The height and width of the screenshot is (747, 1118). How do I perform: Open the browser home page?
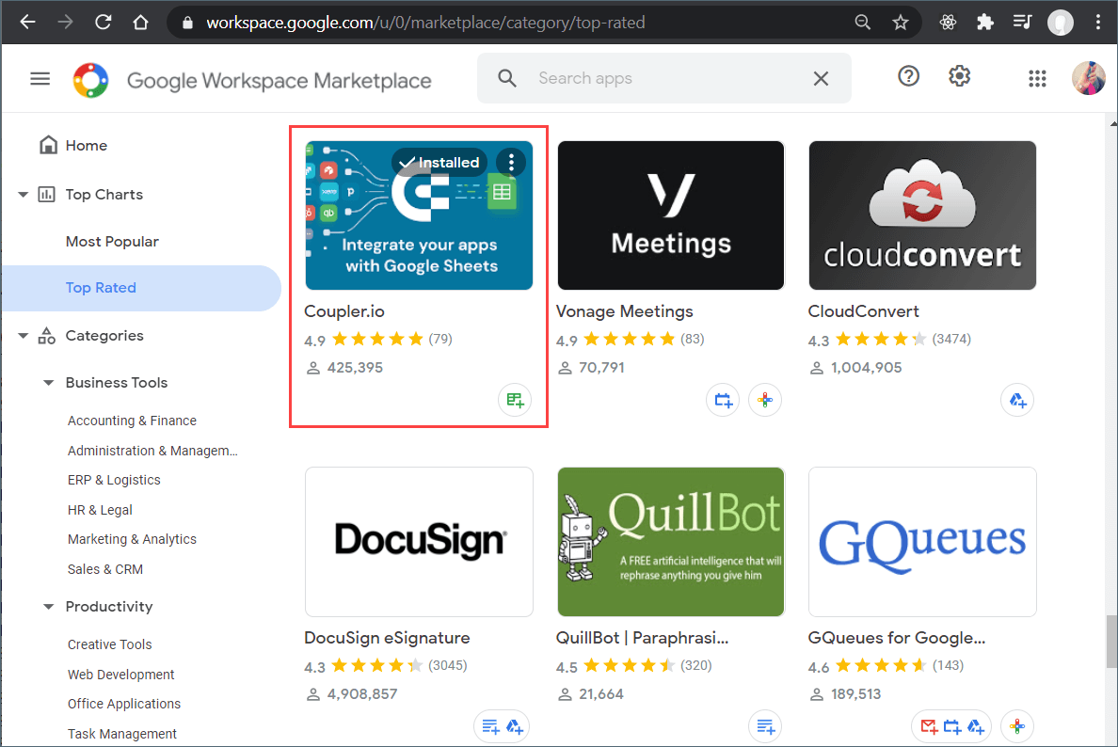point(140,22)
